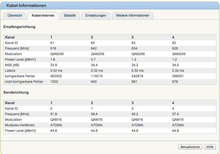Image resolution: width=220 pixels, height=154 pixels.
Task: Select the Senderichtung section heading
Action: 16,93
